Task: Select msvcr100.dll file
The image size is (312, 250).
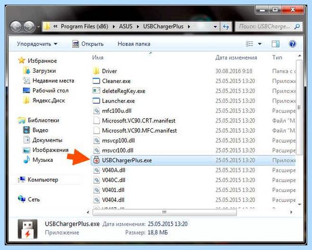Action: (x=118, y=150)
